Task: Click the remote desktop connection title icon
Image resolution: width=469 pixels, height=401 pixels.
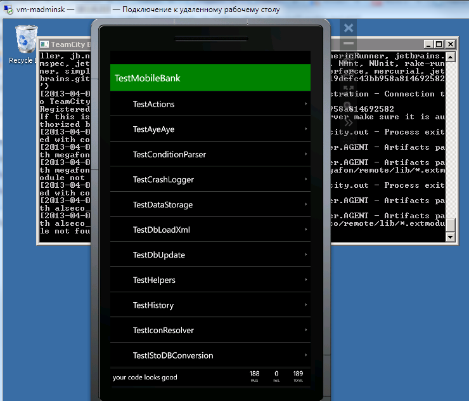Action: click(x=8, y=10)
